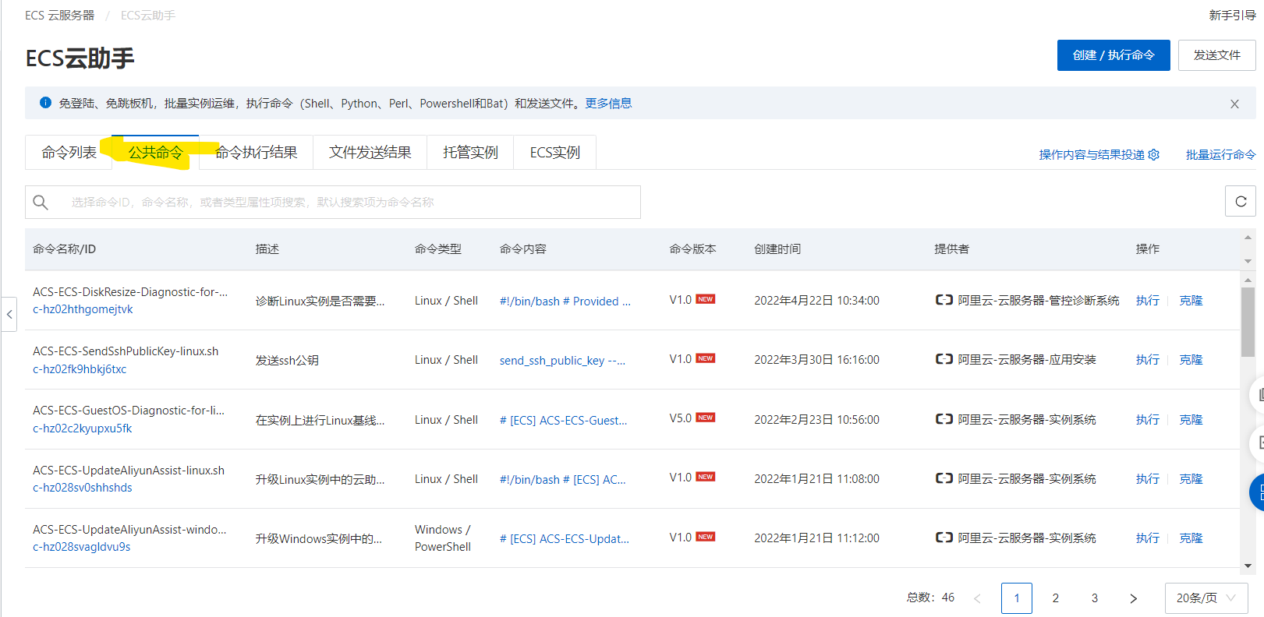Execute ACS-ECS-DiskResize-Diagnostic command

click(1148, 301)
